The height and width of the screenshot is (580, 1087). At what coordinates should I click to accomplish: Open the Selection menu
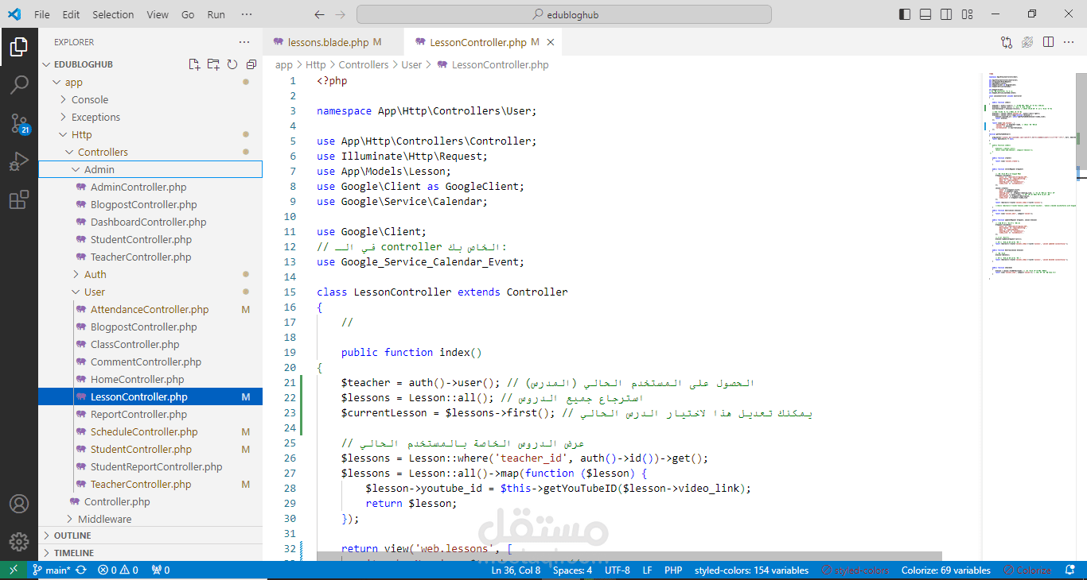(x=113, y=14)
